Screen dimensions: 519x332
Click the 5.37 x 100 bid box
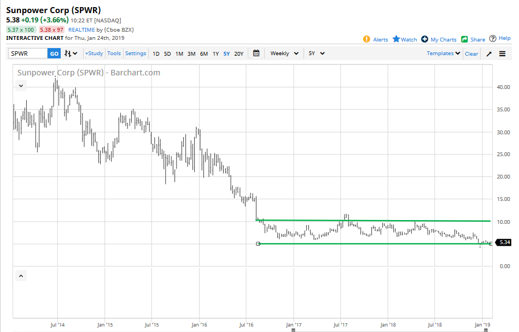pos(21,29)
